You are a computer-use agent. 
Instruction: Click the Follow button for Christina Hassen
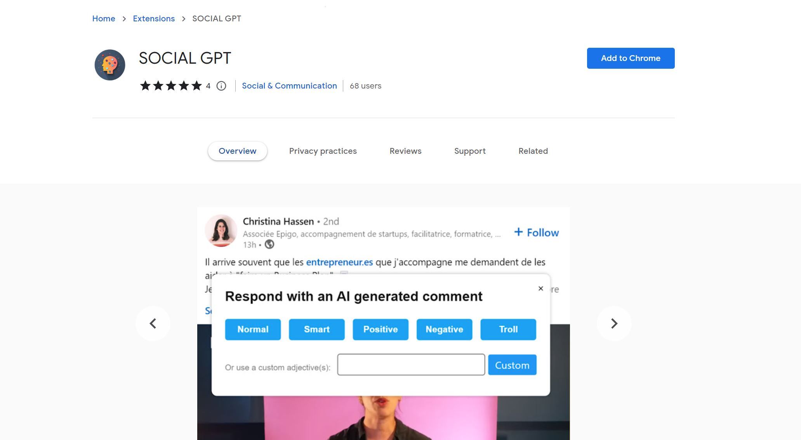pos(536,232)
